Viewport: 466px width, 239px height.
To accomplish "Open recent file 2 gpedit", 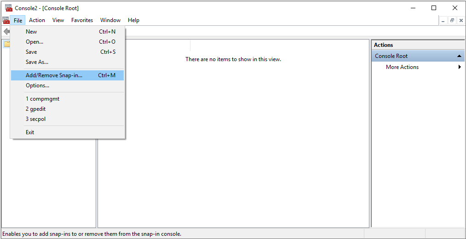I will 68,109.
